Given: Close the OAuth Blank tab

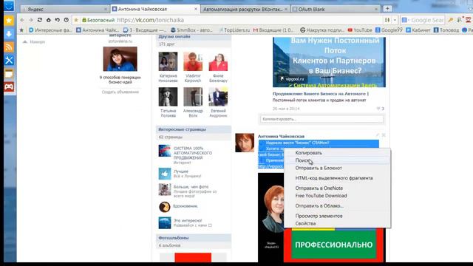Looking at the screenshot, I should [376, 9].
